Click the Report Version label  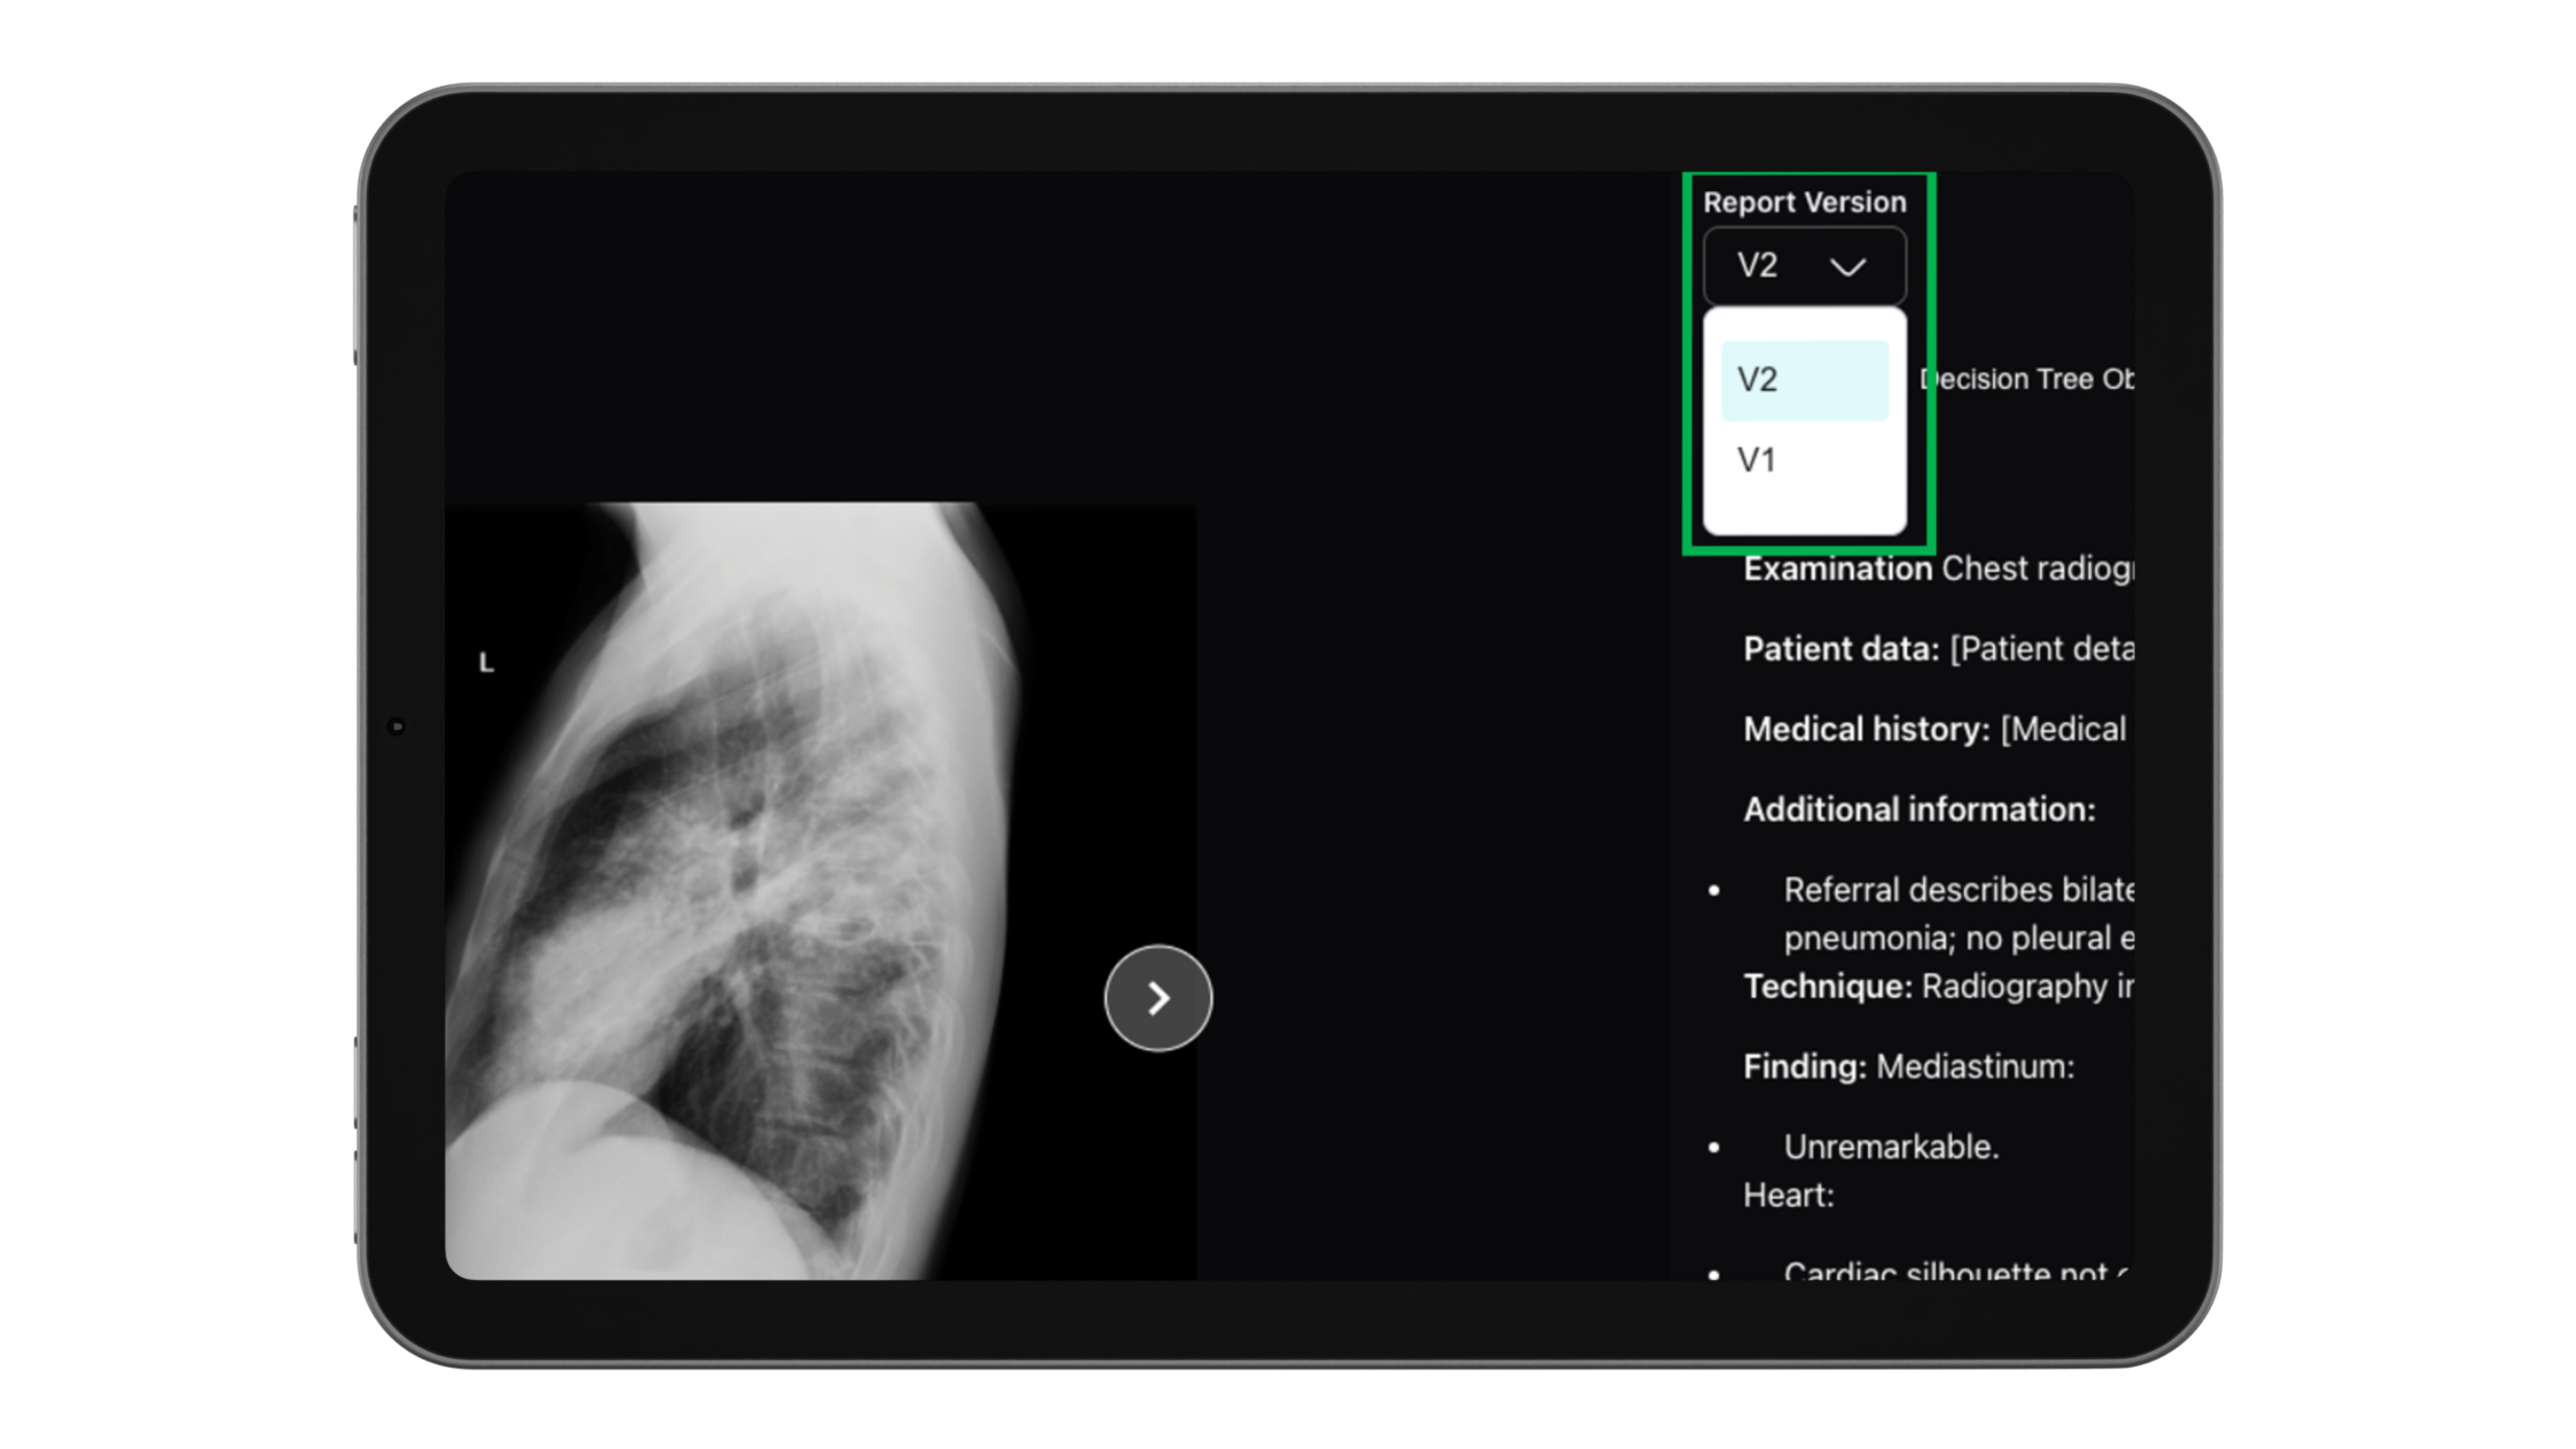1804,202
